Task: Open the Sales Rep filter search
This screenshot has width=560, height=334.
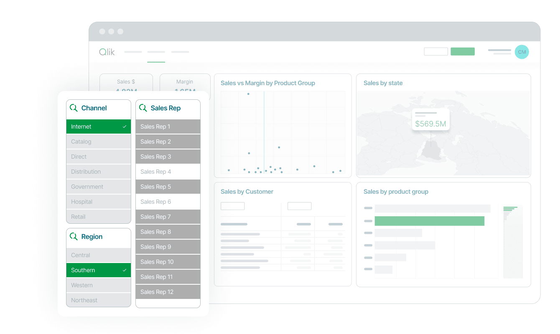Action: [143, 108]
